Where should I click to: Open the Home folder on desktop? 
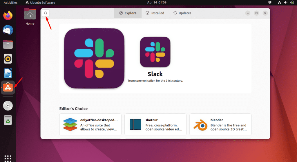(30, 17)
